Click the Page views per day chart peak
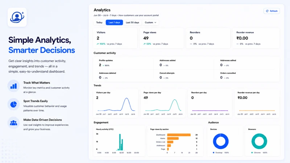Image resolution: width=290 pixels, height=163 pixels. pos(175,100)
